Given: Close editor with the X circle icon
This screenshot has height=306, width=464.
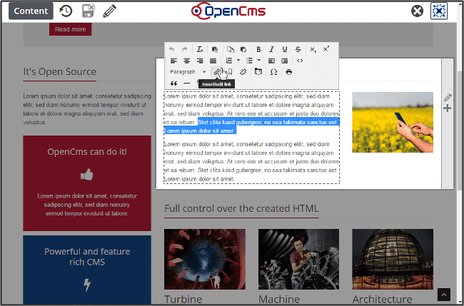Looking at the screenshot, I should [418, 11].
